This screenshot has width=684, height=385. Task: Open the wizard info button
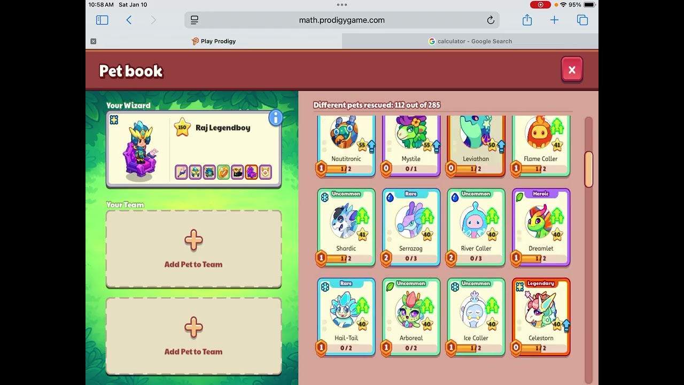[x=275, y=118]
